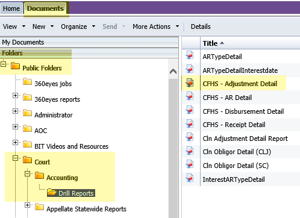
Task: Click the ARTypeDetailInterestdate report icon
Action: click(x=190, y=69)
